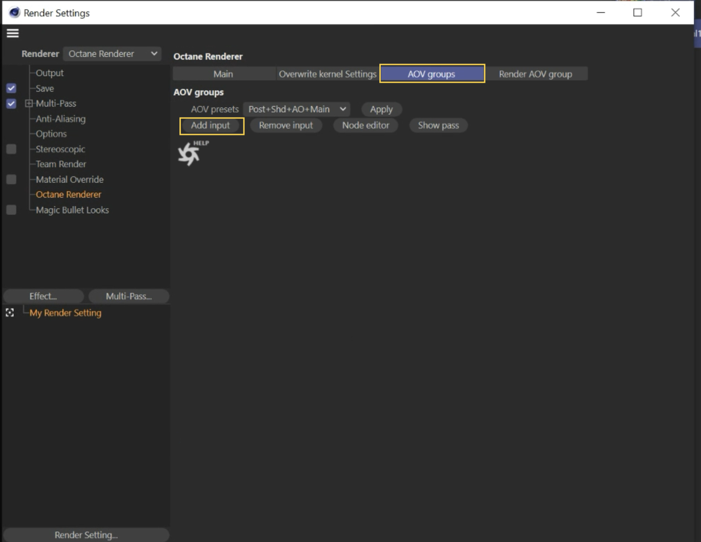Open the AOV presets dropdown
The width and height of the screenshot is (701, 542).
click(297, 109)
